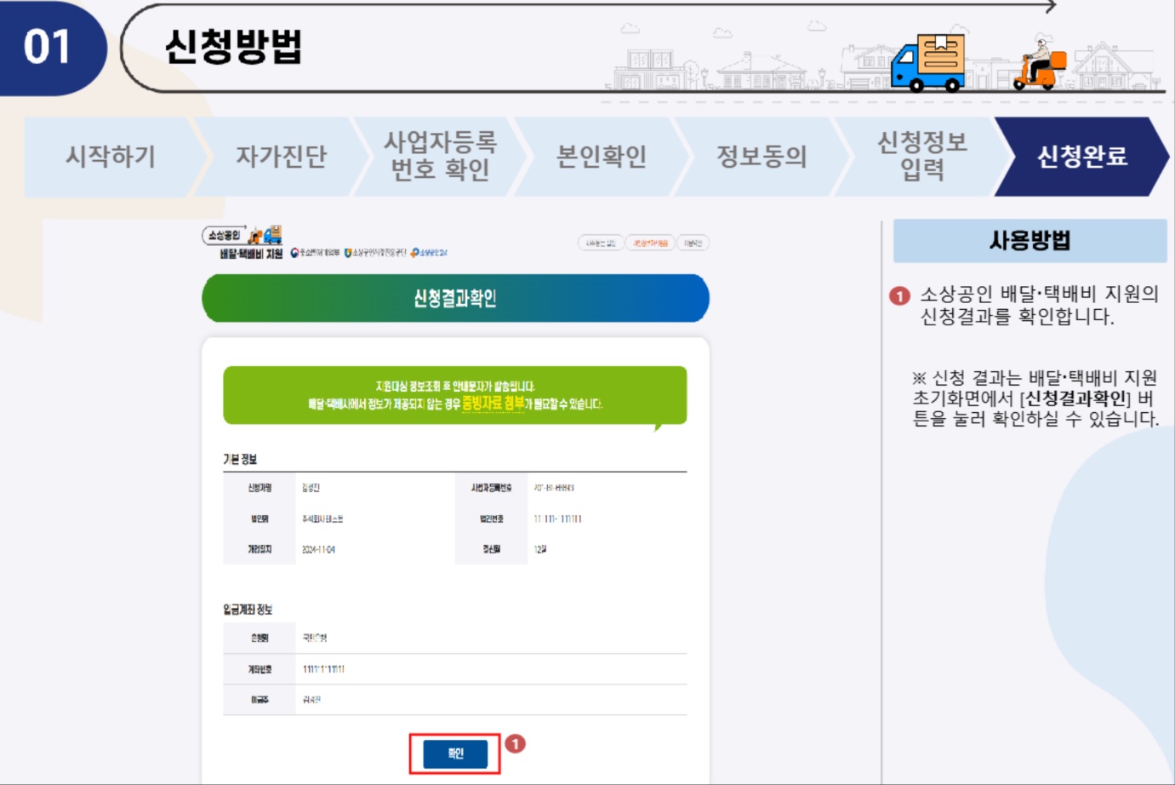
Task: Open the 신청정보 입력 step
Action: click(x=922, y=157)
